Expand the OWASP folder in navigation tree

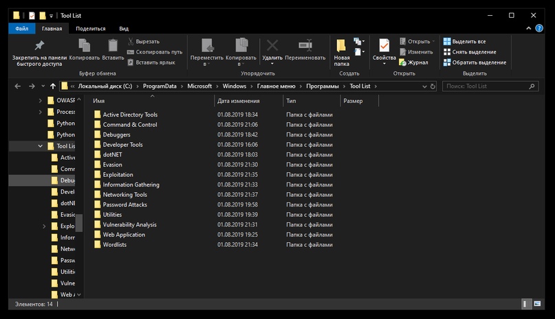[x=41, y=100]
